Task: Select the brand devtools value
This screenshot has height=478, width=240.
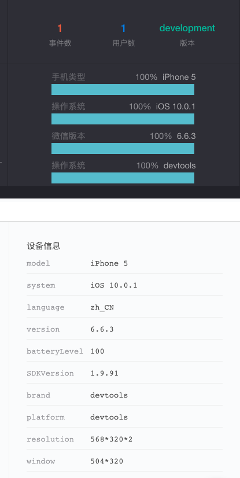Action: tap(109, 395)
